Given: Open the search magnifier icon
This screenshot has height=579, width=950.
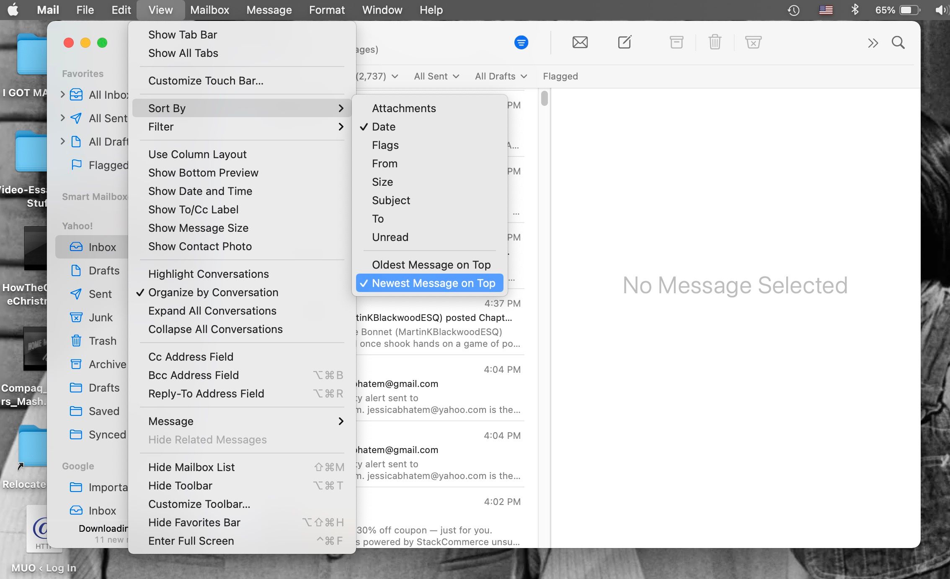Looking at the screenshot, I should click(898, 43).
